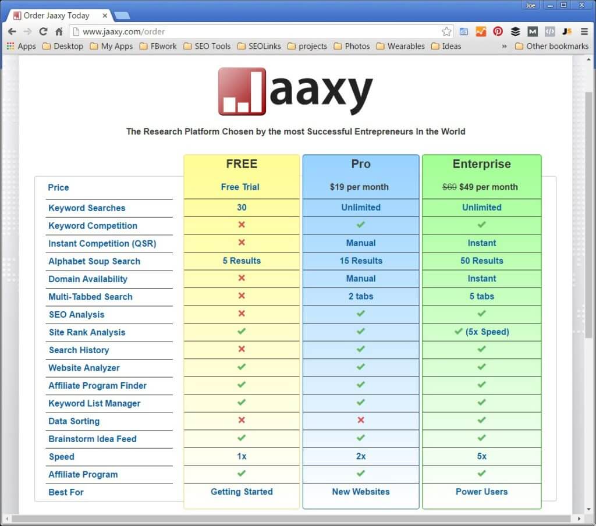Click the Domain Availability label
The width and height of the screenshot is (596, 526).
(88, 279)
